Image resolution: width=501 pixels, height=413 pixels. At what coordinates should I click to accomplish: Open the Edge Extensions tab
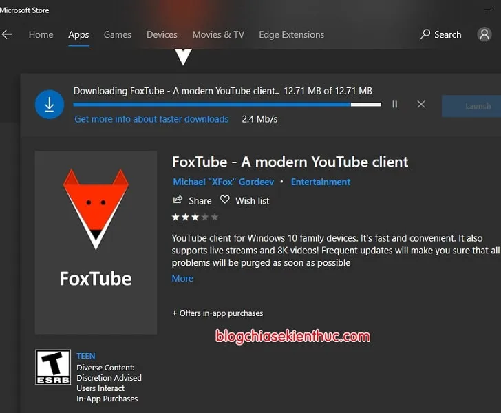tap(291, 34)
